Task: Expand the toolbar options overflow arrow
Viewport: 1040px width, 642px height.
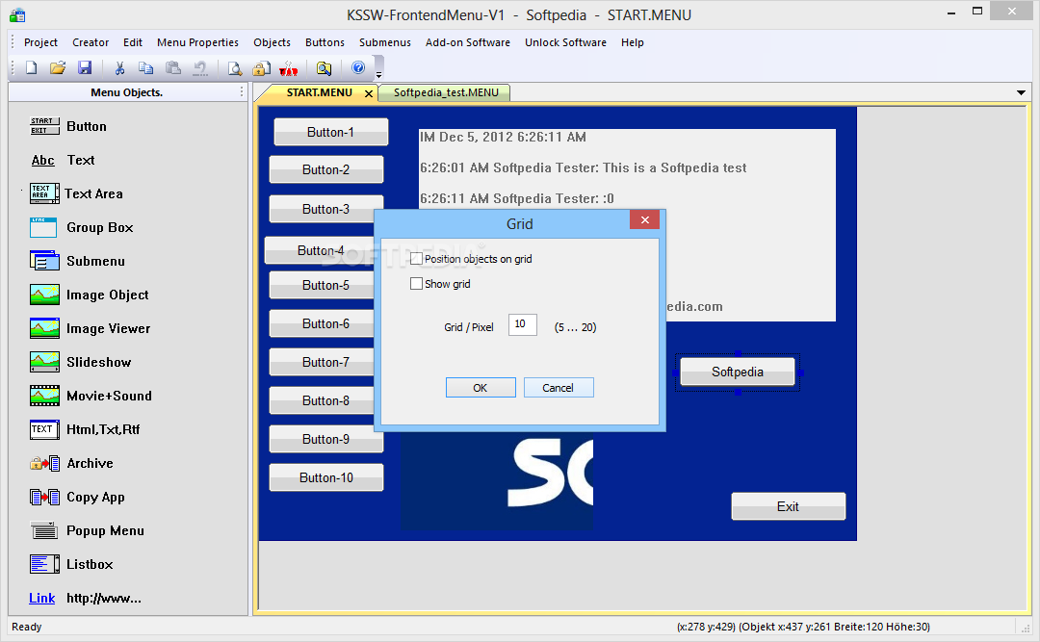Action: pos(378,74)
